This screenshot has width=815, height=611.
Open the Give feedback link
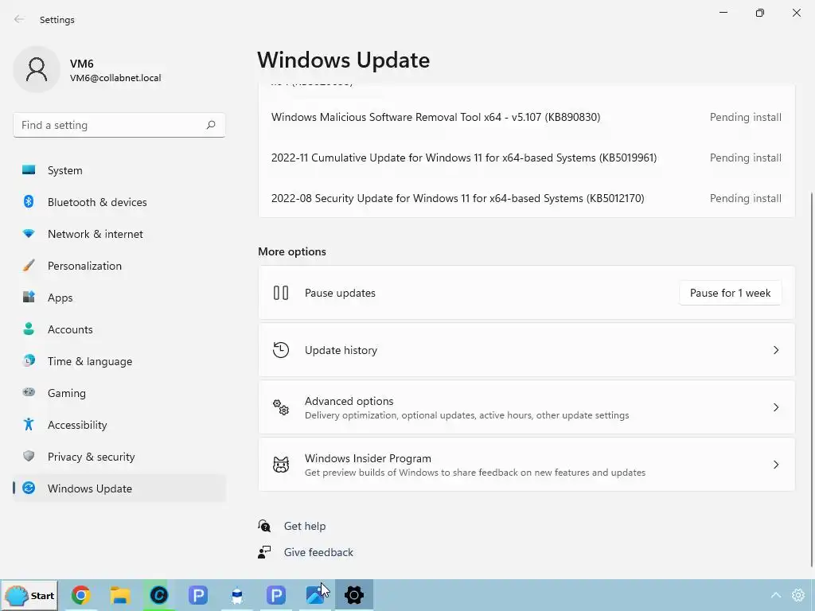318,552
